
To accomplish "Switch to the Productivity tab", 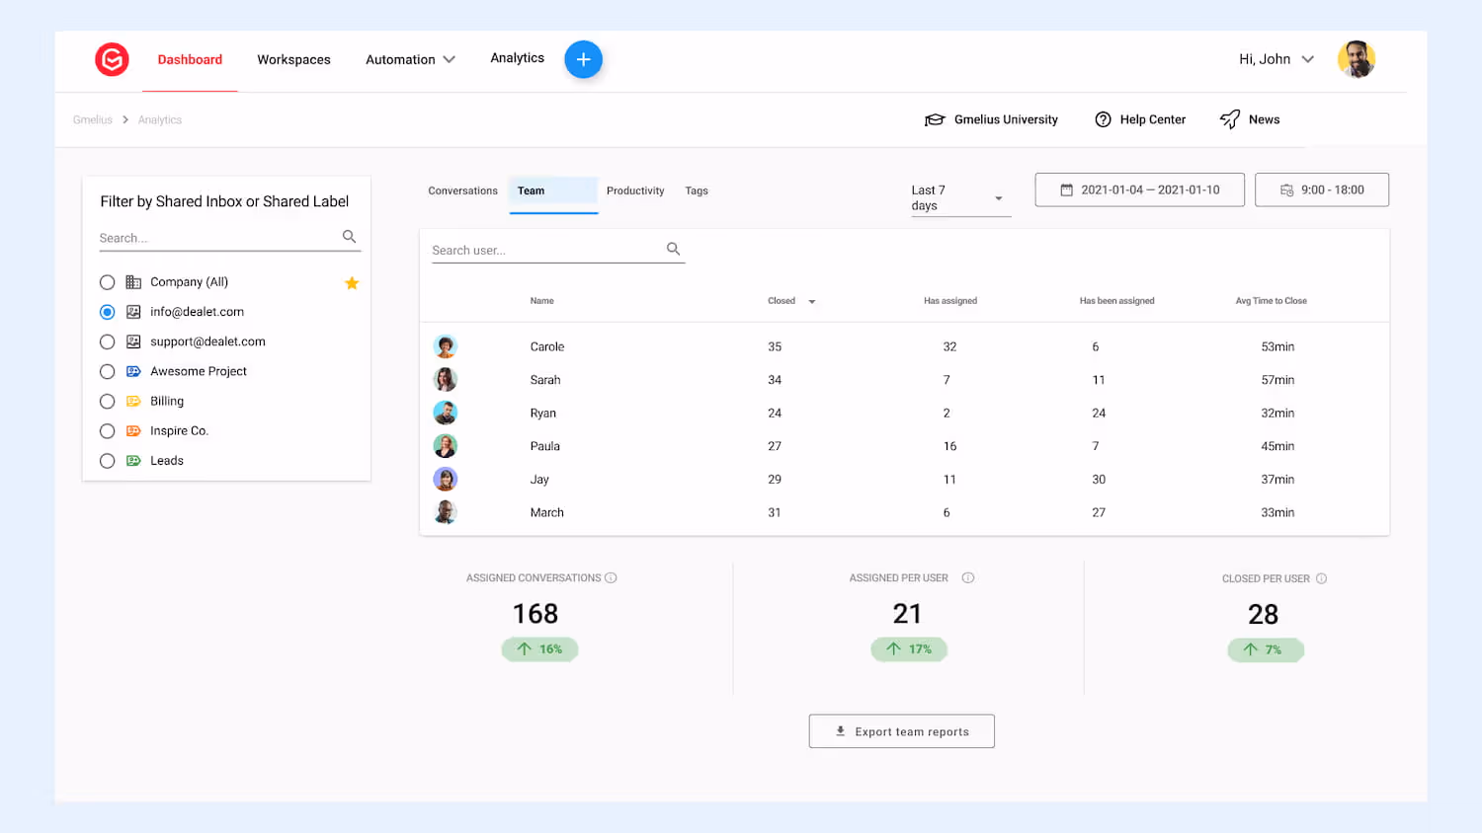I will [x=635, y=190].
